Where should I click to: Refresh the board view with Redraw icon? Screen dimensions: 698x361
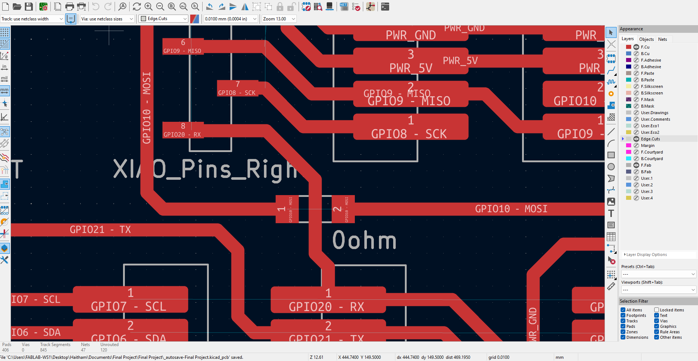(137, 7)
